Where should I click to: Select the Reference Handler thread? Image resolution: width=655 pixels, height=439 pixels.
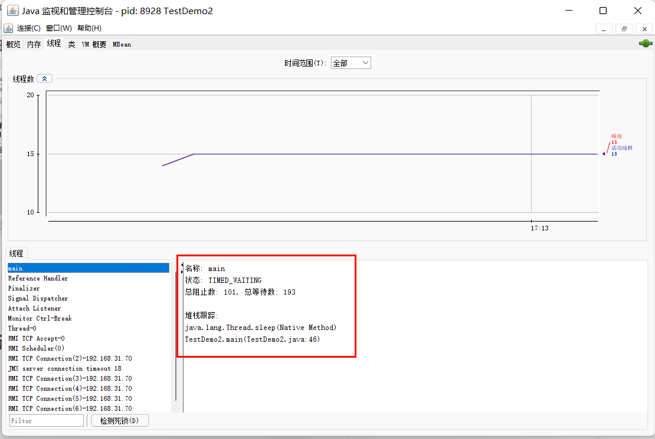89,278
